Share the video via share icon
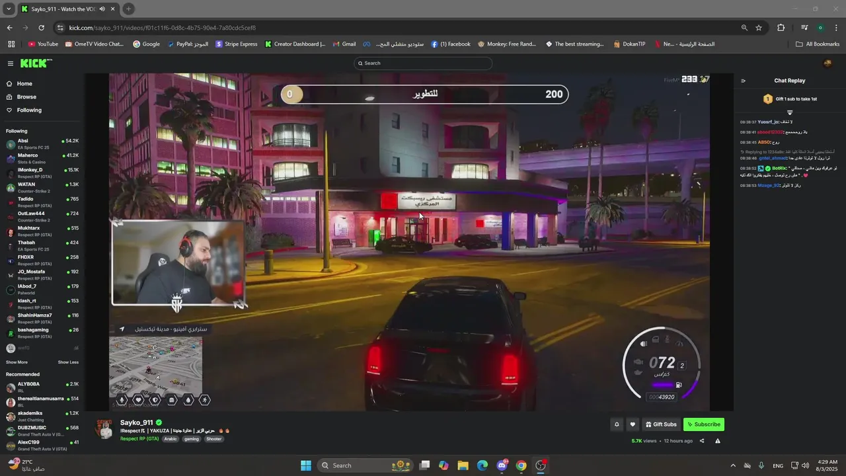Viewport: 846px width, 476px height. click(702, 441)
